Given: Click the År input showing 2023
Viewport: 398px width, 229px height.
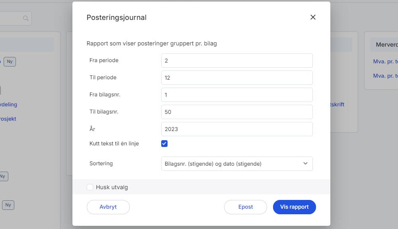Looking at the screenshot, I should pyautogui.click(x=237, y=129).
